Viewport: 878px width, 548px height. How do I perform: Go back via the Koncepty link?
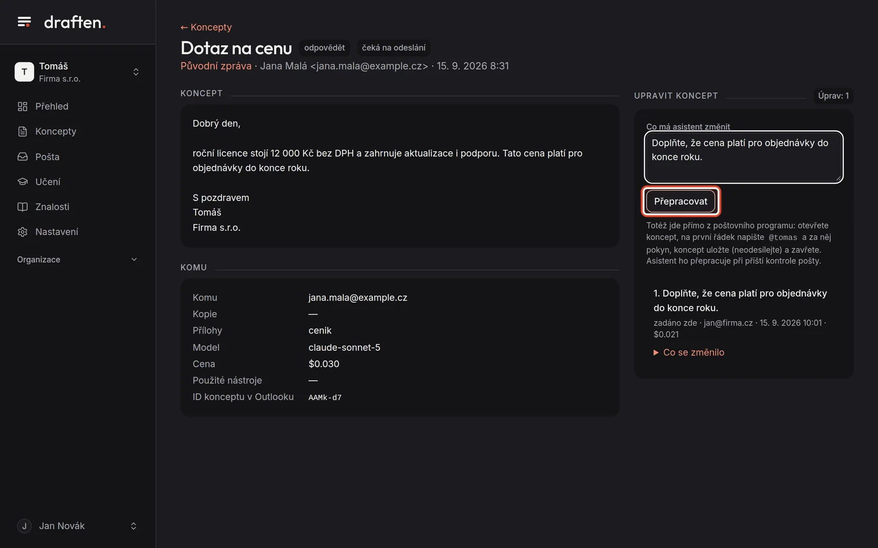coord(206,27)
